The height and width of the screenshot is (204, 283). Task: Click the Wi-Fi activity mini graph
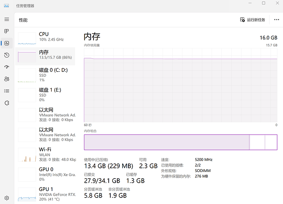pos(27,155)
